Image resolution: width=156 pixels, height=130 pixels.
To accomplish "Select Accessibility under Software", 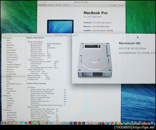I will point(11,113).
